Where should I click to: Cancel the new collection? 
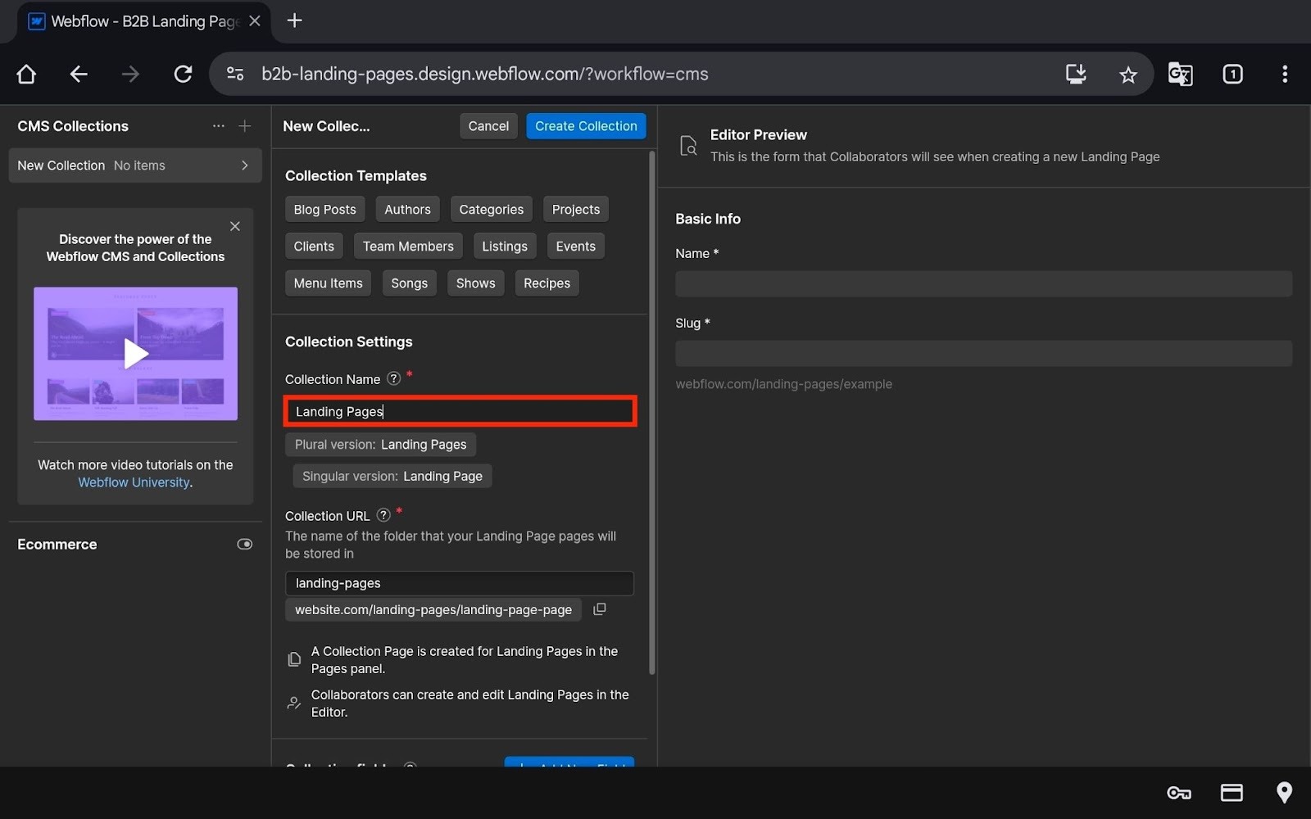click(x=488, y=126)
